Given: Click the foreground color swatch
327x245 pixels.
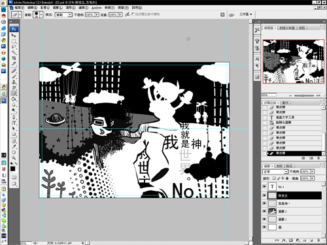Looking at the screenshot, I should coord(12,169).
